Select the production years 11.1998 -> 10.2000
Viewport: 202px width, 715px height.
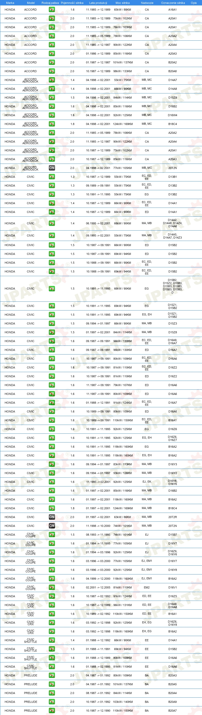coord(98,526)
